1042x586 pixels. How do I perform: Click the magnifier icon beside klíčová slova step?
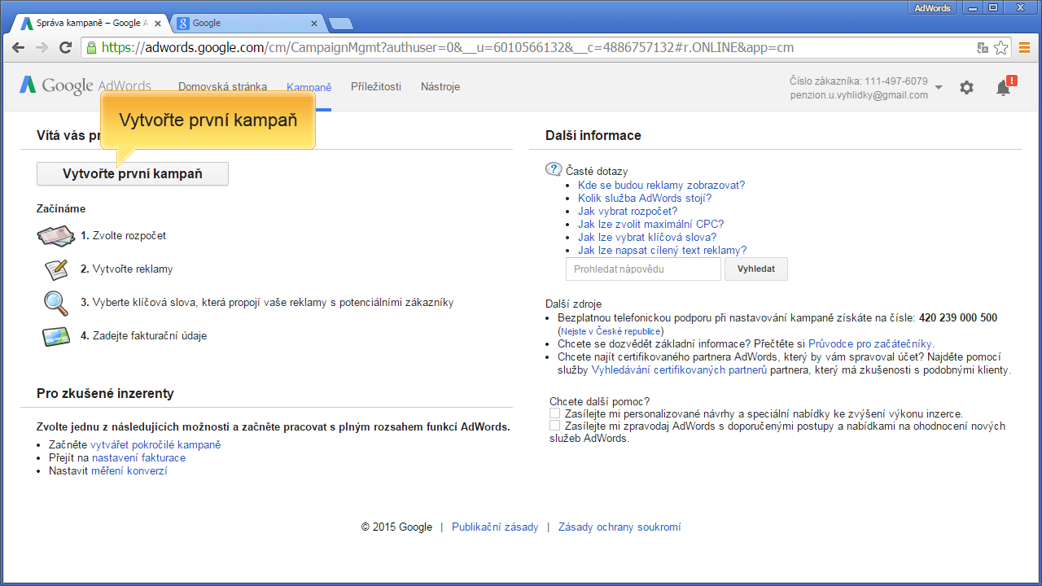[x=55, y=302]
